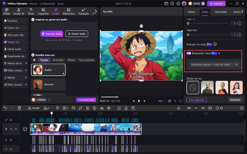The width and height of the screenshot is (247, 154).
Task: Toggle the preview grid icon
Action: (x=175, y=101)
